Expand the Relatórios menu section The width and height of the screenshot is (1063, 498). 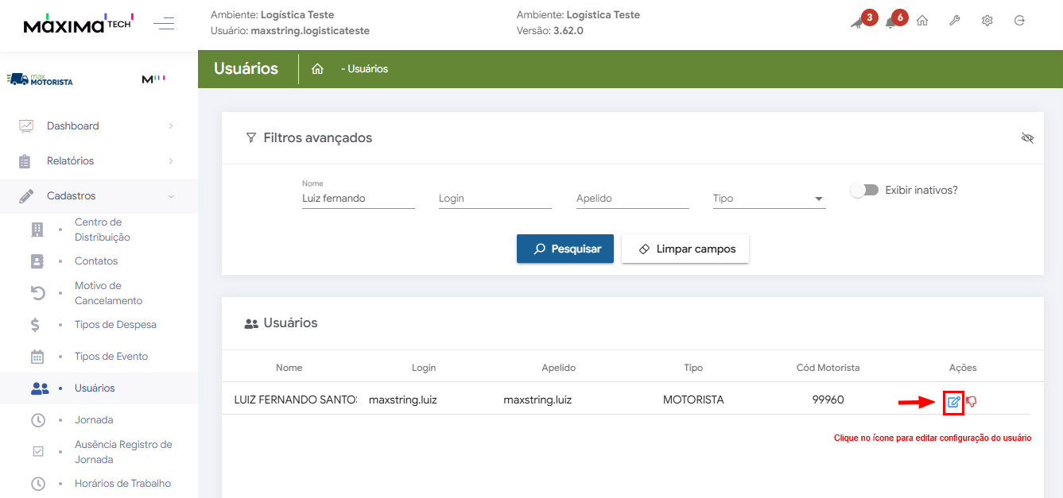[x=71, y=160]
